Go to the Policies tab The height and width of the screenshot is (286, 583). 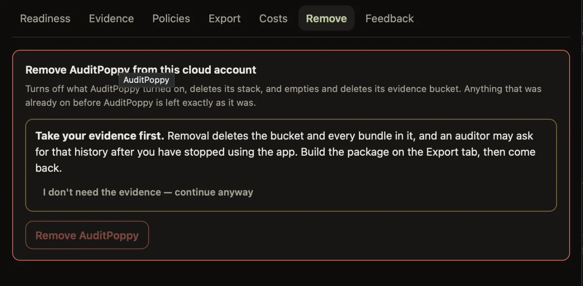pos(171,18)
